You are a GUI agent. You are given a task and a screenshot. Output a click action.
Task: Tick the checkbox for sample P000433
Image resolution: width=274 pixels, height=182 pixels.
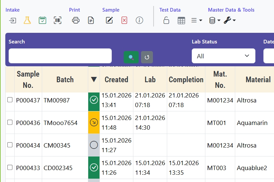coord(10,167)
